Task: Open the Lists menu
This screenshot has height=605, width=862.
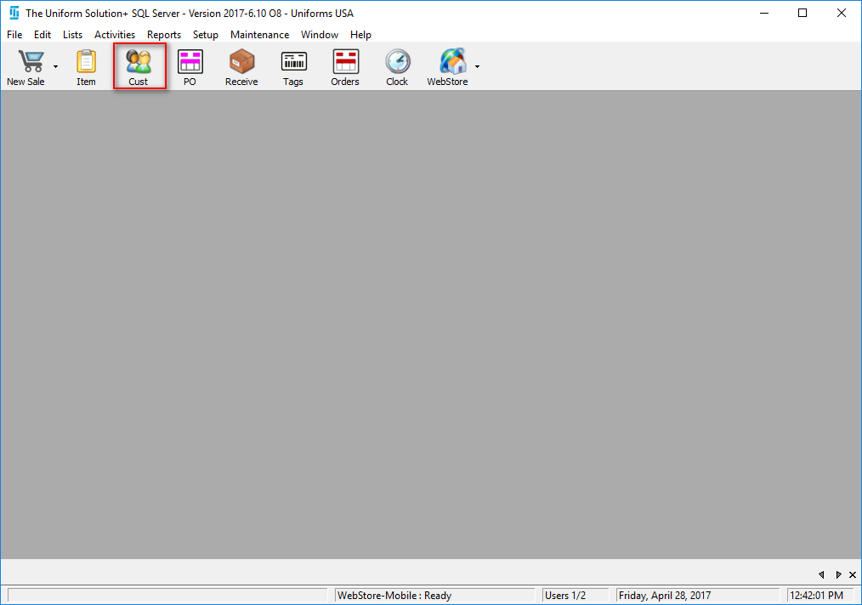Action: coord(72,35)
